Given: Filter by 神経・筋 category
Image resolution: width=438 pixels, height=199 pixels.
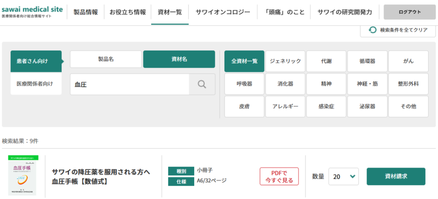Looking at the screenshot, I should tap(367, 84).
